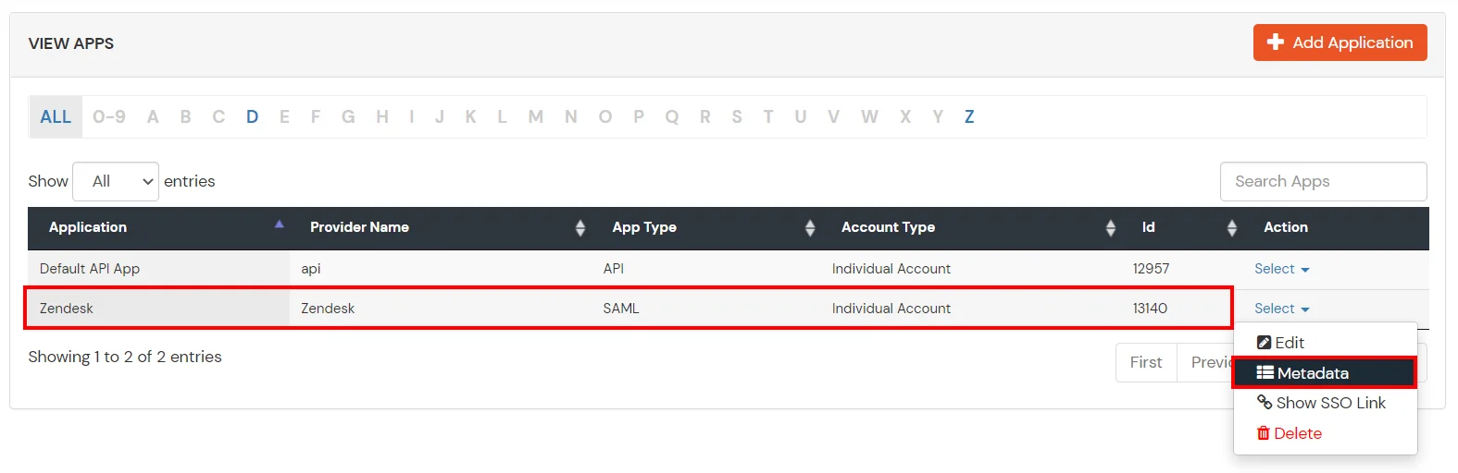The width and height of the screenshot is (1458, 473).
Task: Filter apps by letter S
Action: 737,116
